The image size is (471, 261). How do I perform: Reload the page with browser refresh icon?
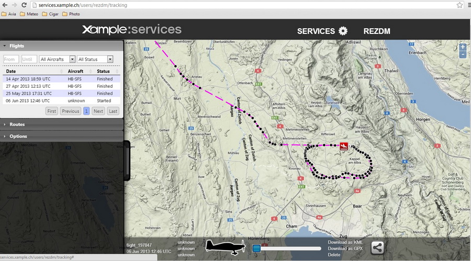[x=24, y=5]
